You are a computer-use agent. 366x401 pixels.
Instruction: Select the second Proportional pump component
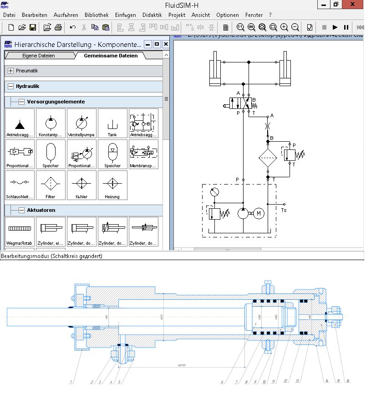[x=81, y=154]
